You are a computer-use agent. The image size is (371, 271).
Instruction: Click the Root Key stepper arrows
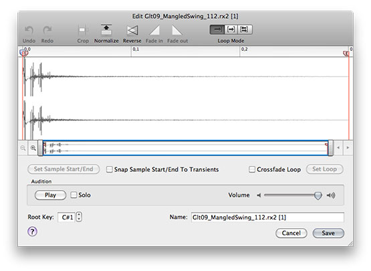coord(79,217)
